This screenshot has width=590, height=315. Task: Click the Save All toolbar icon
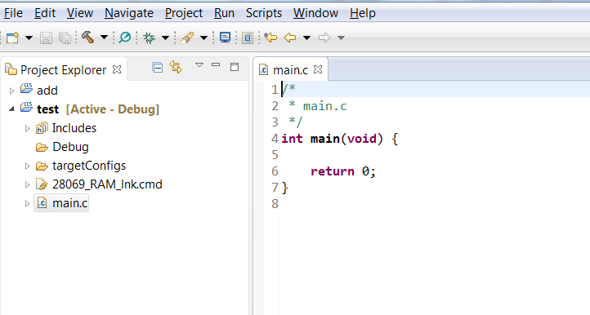point(65,38)
